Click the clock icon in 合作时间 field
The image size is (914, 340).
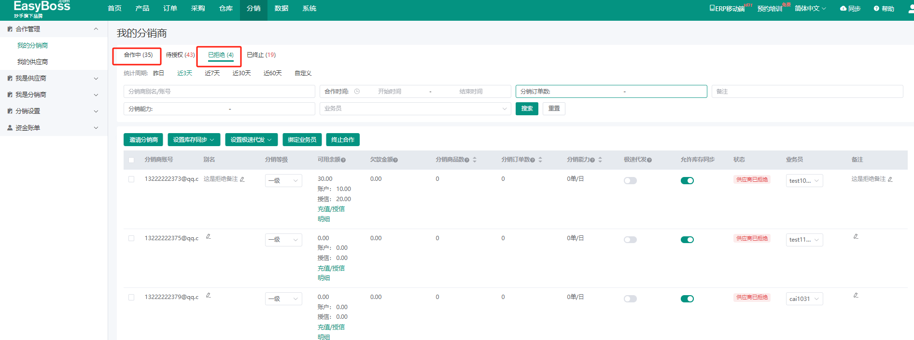point(357,91)
